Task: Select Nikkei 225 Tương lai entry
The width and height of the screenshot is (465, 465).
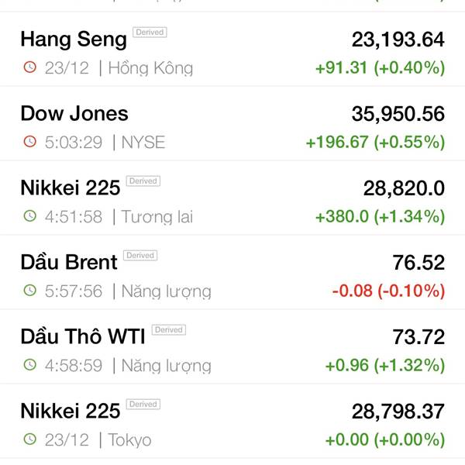Action: click(232, 198)
